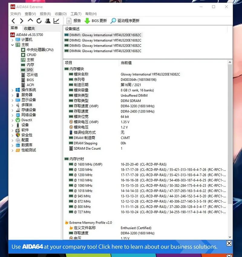The width and height of the screenshot is (242, 257).
Task: Open the user preferences icon
Action: pyautogui.click(x=48, y=21)
